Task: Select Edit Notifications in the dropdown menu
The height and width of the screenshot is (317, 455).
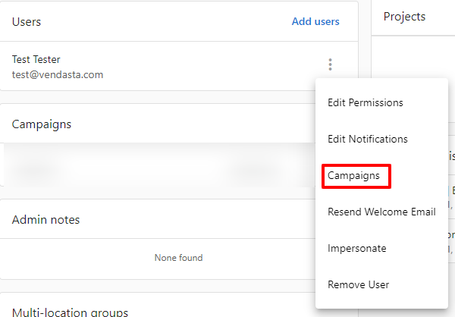Action: (x=368, y=139)
